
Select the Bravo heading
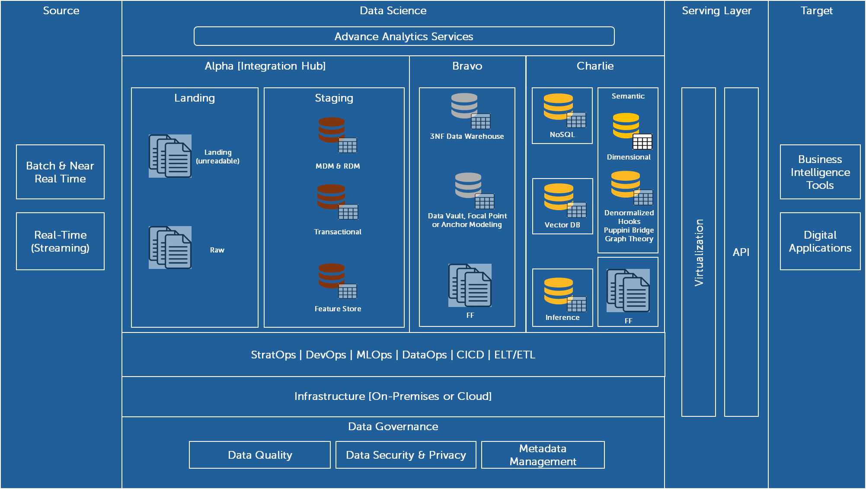(x=467, y=66)
